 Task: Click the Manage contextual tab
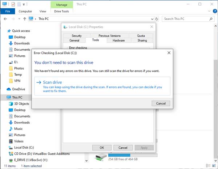click(x=62, y=5)
